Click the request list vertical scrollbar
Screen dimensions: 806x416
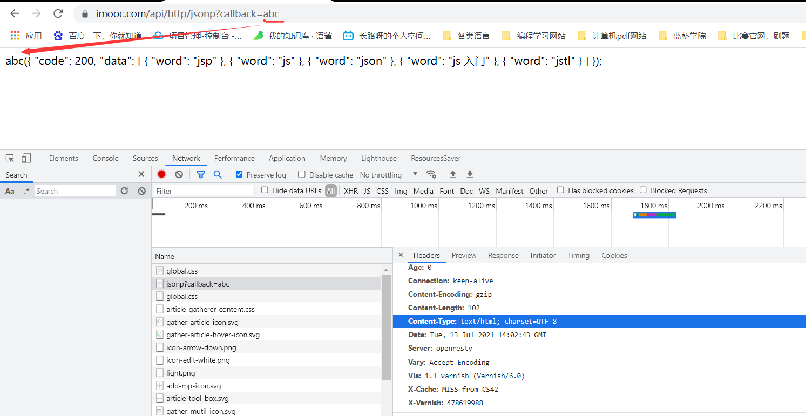[386, 328]
